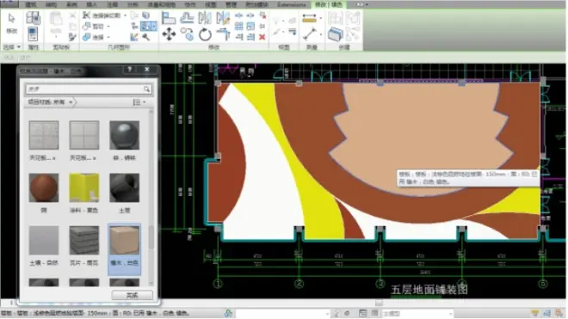Image resolution: width=568 pixels, height=319 pixels.
Task: Click the Cut geometry icon
Action: tap(86, 26)
